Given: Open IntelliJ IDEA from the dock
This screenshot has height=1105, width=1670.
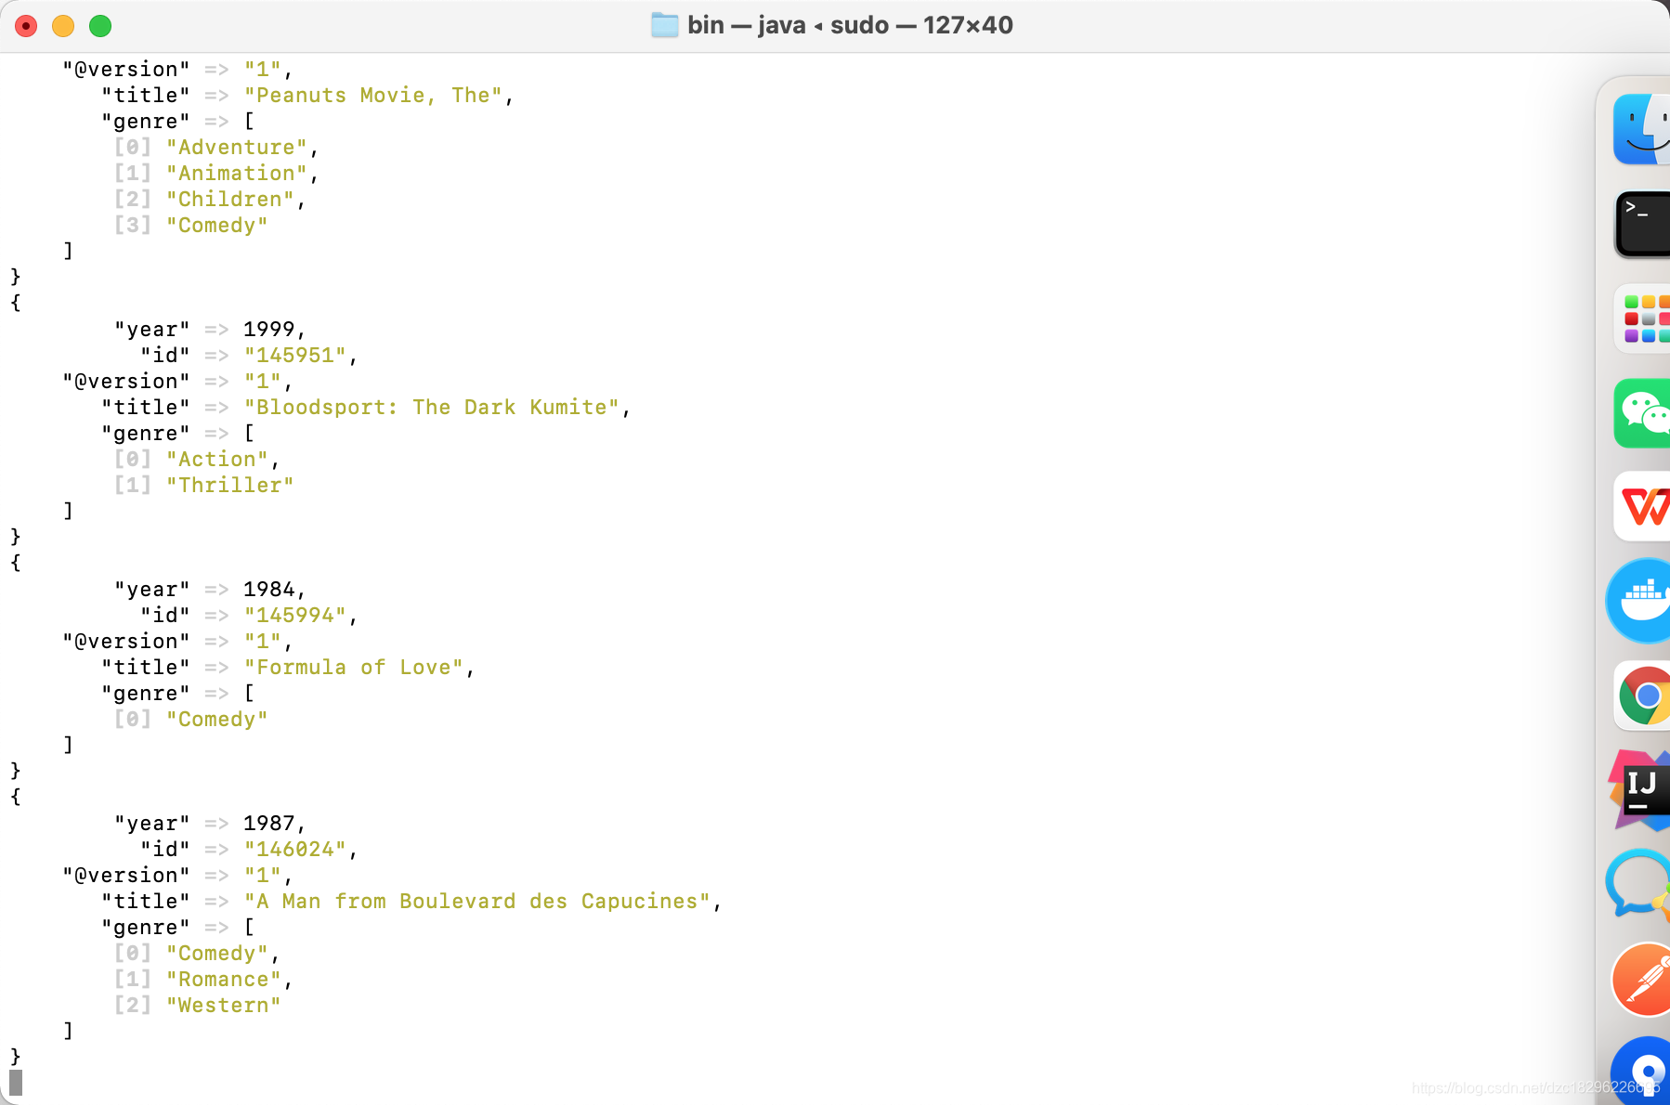Looking at the screenshot, I should [x=1640, y=790].
